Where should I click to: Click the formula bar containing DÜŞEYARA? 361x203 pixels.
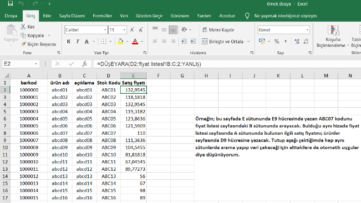pyautogui.click(x=227, y=64)
